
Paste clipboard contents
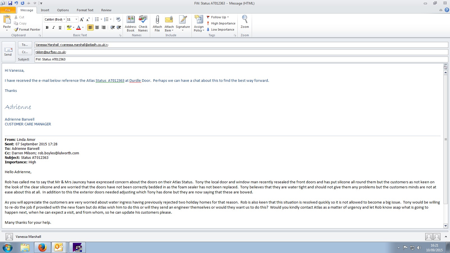(x=7, y=23)
